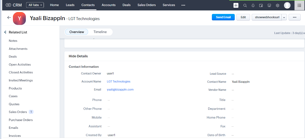Go back using the left arrow
This screenshot has height=139, width=305.
(x=9, y=17)
